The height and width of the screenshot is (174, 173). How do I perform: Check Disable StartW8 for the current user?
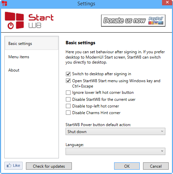(68, 99)
